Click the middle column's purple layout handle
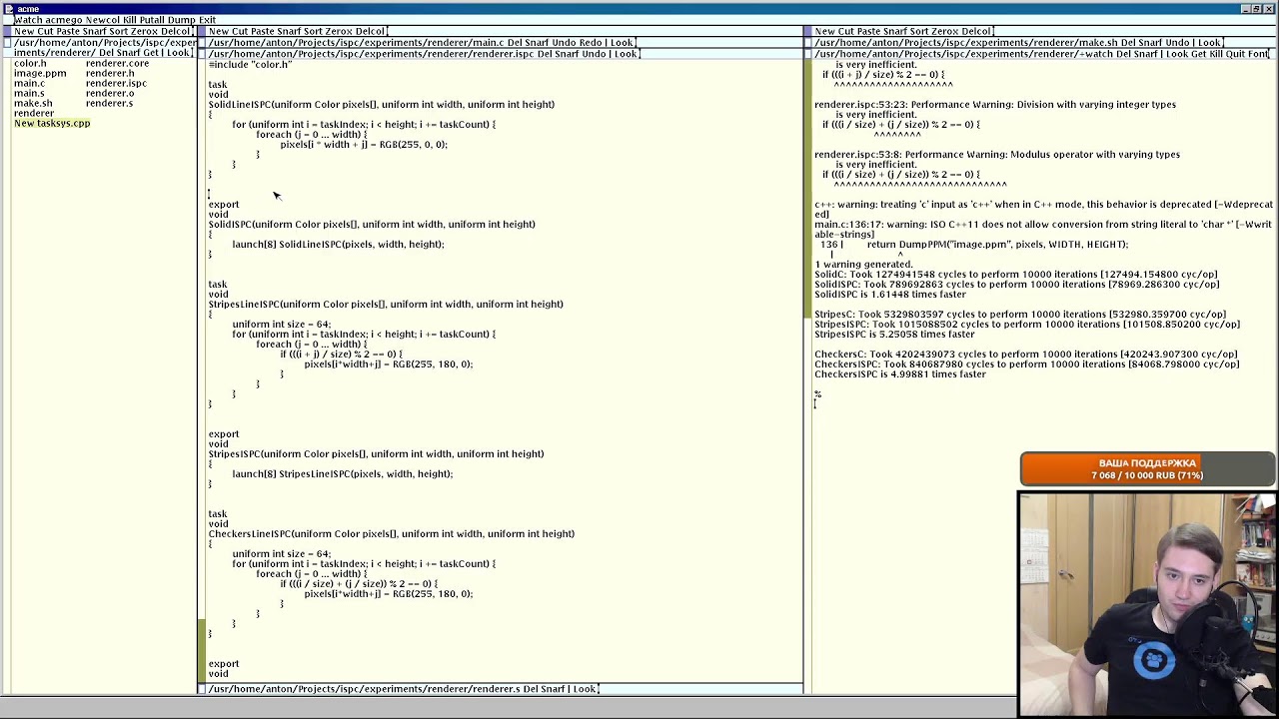 click(x=202, y=32)
